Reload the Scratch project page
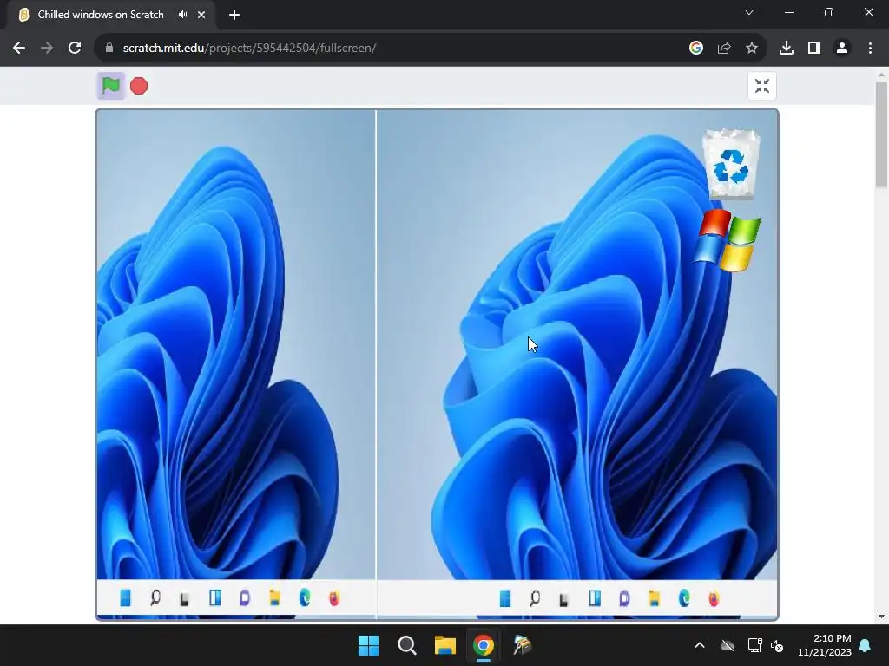 (x=75, y=49)
